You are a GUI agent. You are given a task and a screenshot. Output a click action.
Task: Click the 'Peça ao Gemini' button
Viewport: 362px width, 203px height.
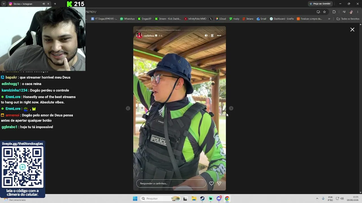click(320, 4)
